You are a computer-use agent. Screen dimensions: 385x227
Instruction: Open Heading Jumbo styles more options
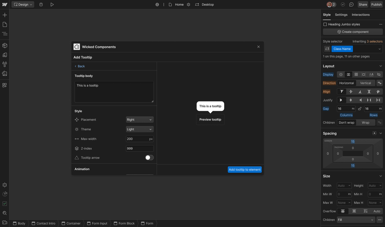coord(380,24)
